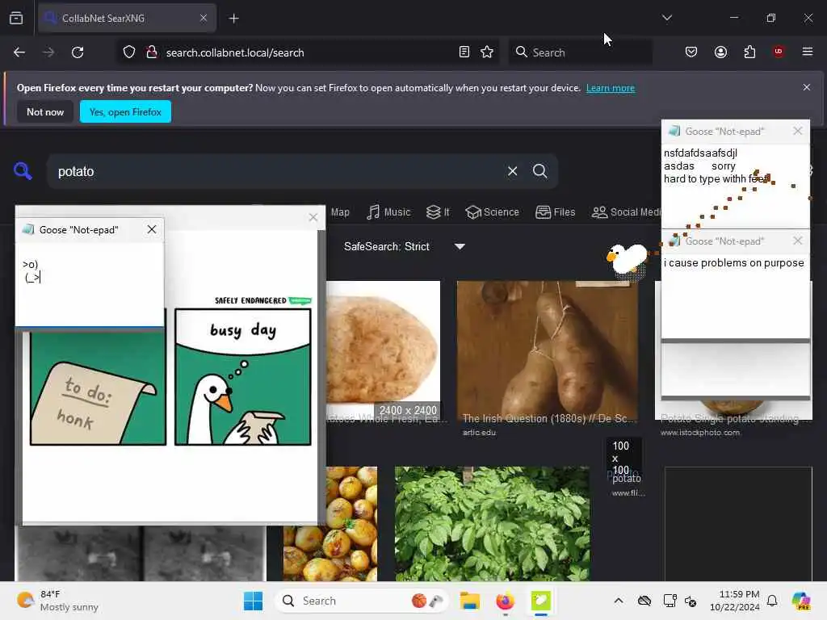
Task: Close the hard to type Not-epad window
Action: coord(797,131)
